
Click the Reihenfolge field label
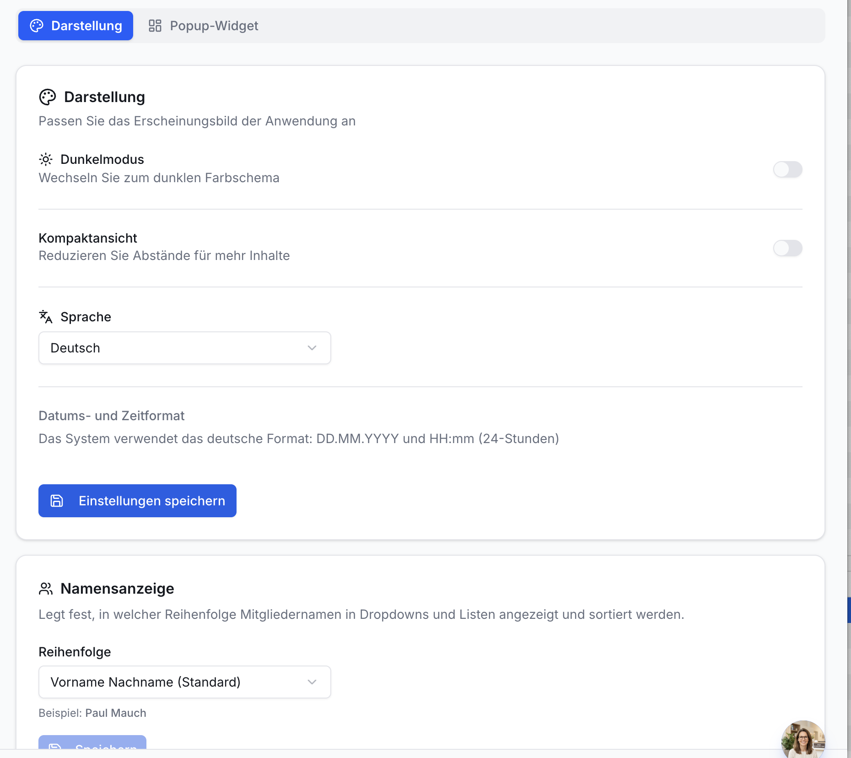pos(75,652)
